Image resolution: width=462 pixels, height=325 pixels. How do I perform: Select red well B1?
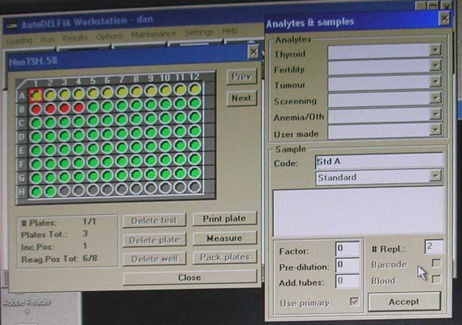[x=36, y=109]
